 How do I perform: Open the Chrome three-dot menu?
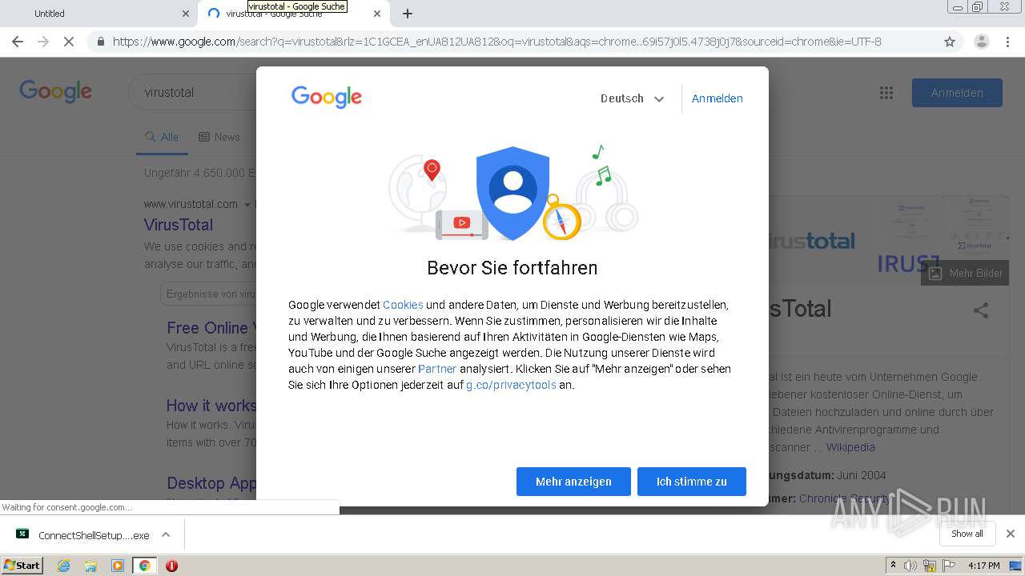[x=1007, y=42]
